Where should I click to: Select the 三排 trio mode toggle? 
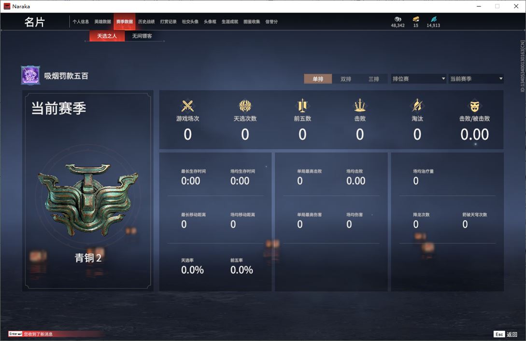(x=374, y=79)
